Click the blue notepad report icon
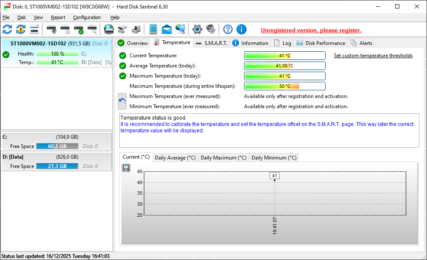The image size is (427, 260). click(153, 29)
